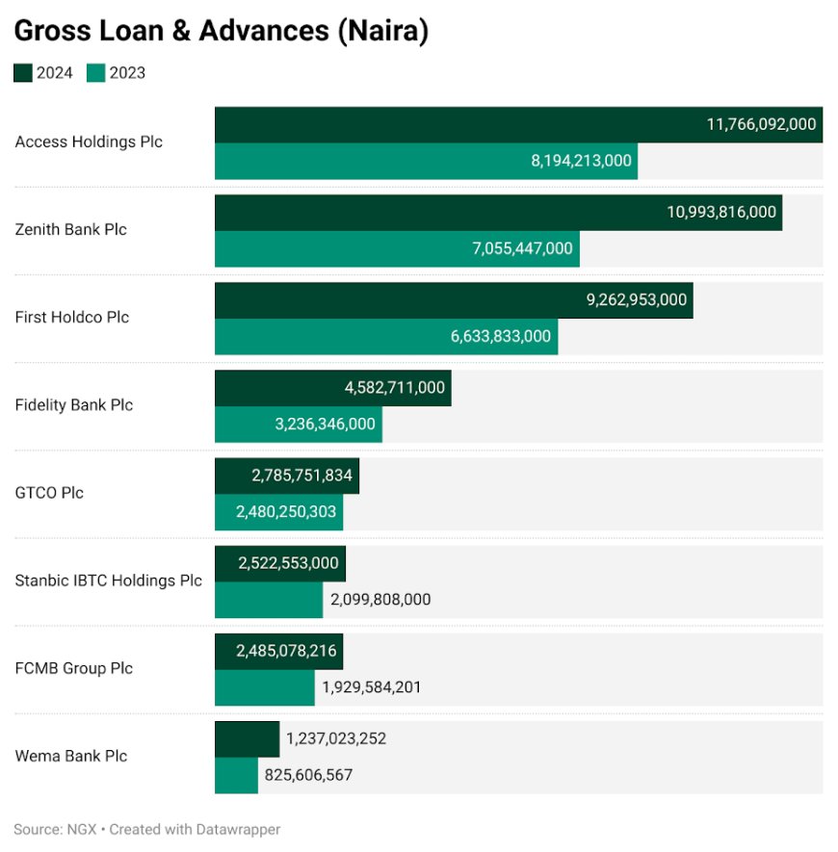Click the 2024 dark green legend swatch
838x852 pixels.
click(x=23, y=73)
